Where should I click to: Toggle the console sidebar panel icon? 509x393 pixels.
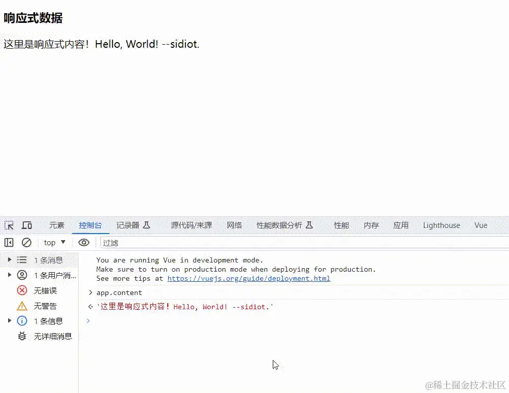9,243
